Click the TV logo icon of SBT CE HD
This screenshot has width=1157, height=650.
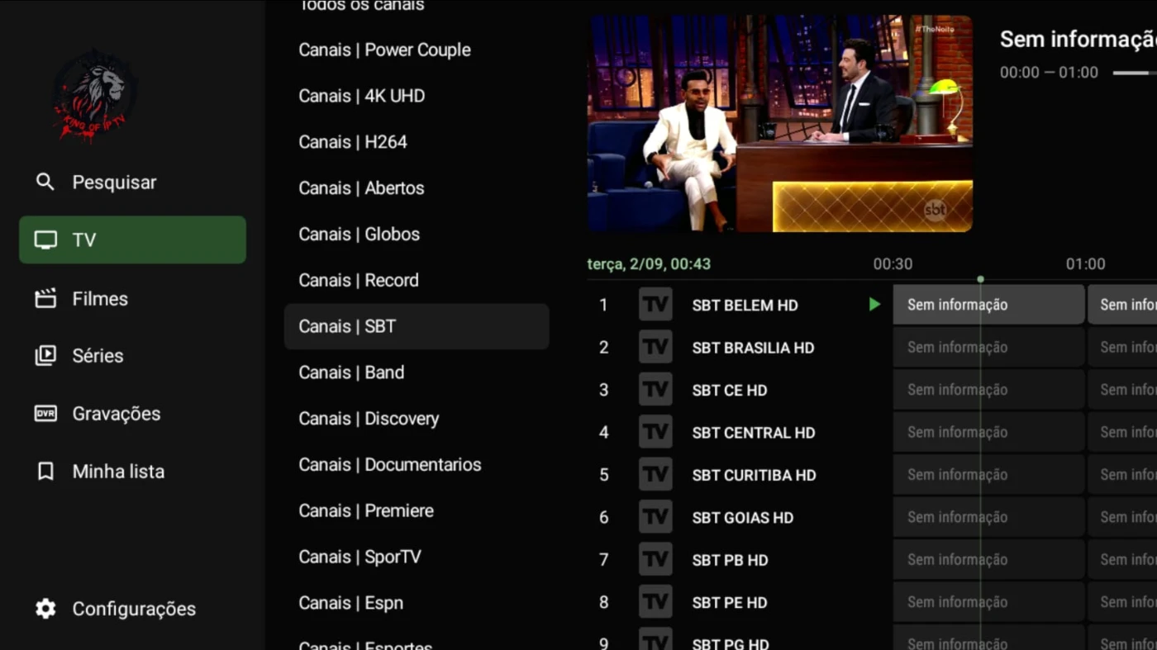pos(655,390)
